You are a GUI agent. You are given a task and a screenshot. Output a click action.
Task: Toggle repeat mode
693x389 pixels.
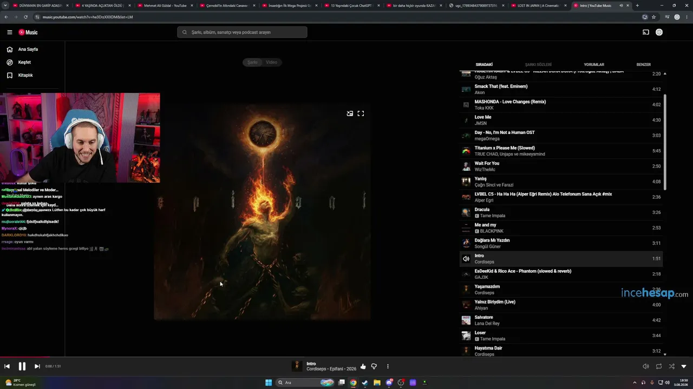[x=659, y=366]
